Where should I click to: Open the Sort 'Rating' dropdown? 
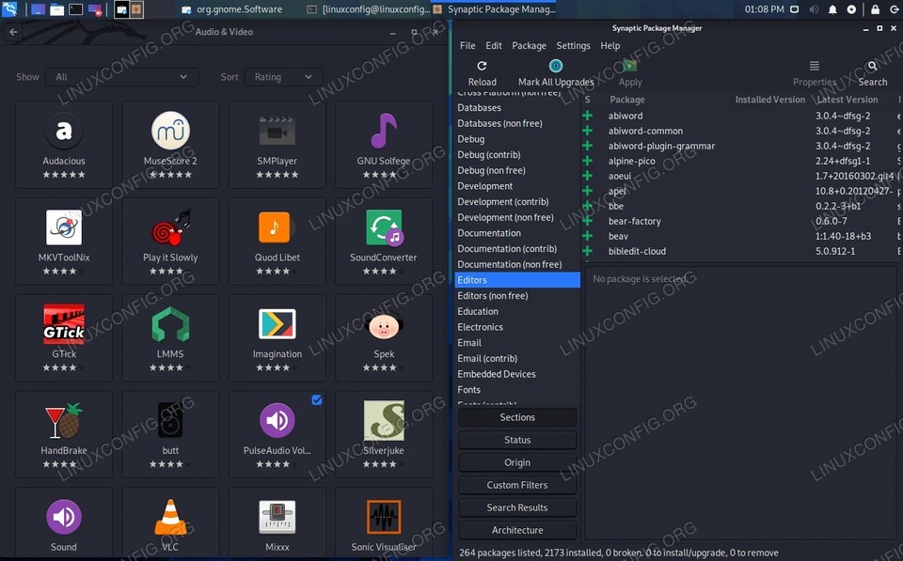(283, 77)
